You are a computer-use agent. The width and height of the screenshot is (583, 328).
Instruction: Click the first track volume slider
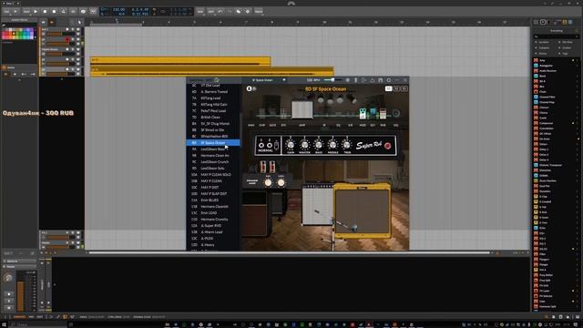coord(60,34)
